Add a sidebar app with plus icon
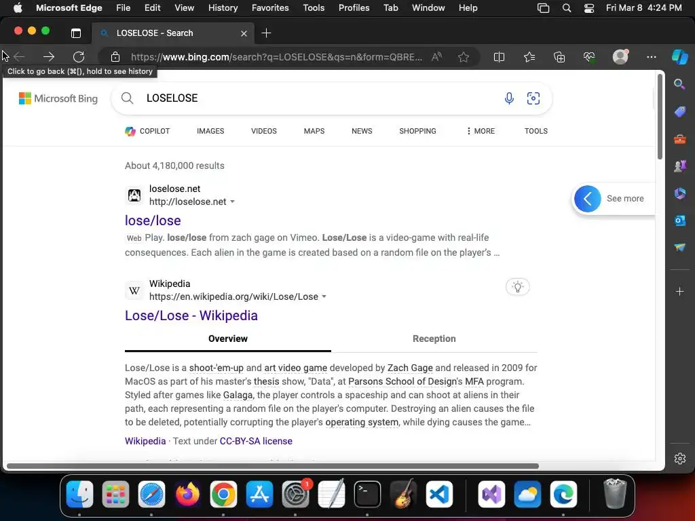695x521 pixels. [680, 292]
